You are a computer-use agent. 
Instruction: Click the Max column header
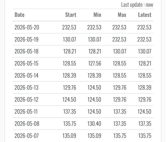122,15
